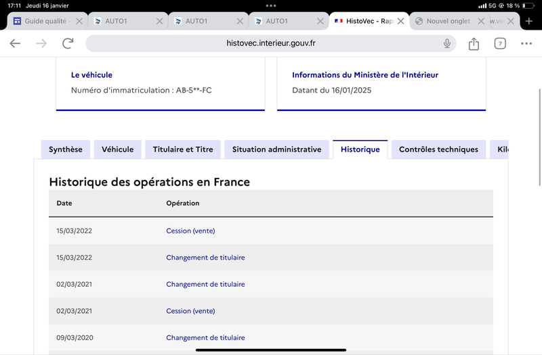Click the Historique des opérations en France heading
This screenshot has height=355, width=542.
coord(149,182)
